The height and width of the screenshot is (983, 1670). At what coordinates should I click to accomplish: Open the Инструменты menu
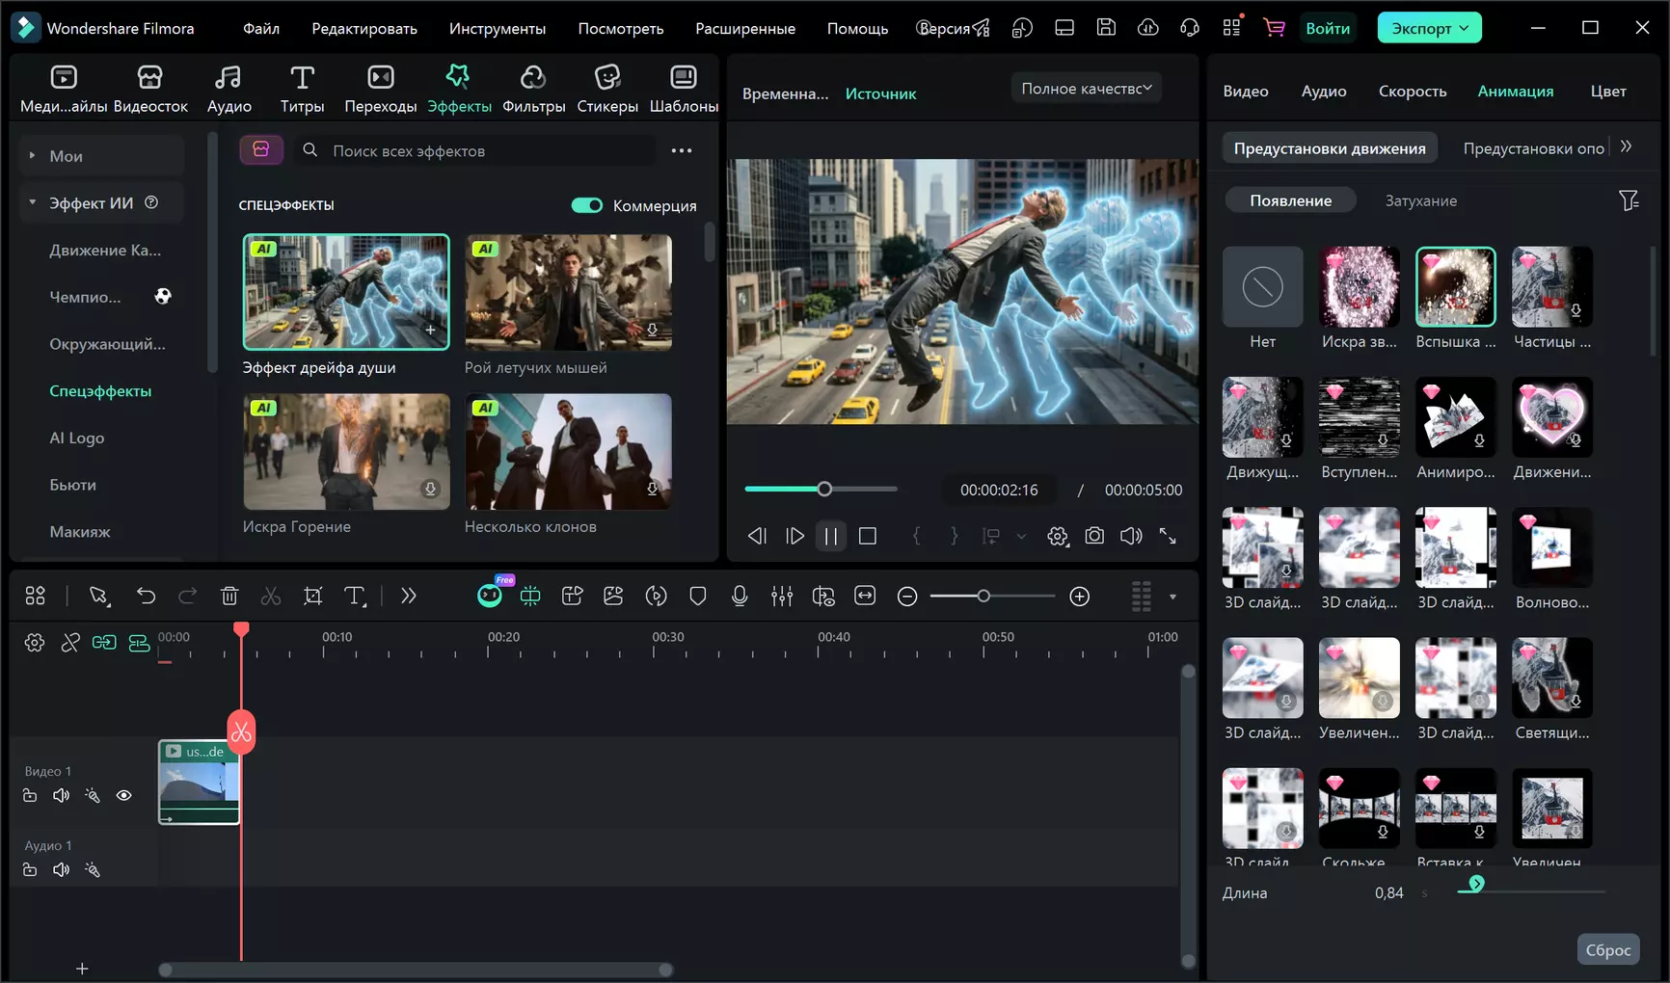click(x=498, y=29)
